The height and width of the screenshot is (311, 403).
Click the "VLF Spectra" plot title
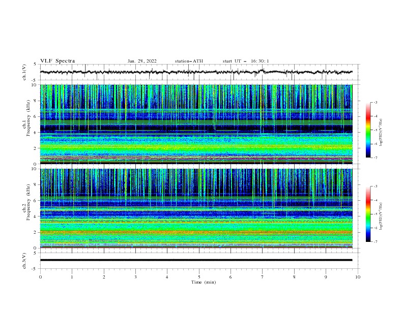click(x=57, y=61)
